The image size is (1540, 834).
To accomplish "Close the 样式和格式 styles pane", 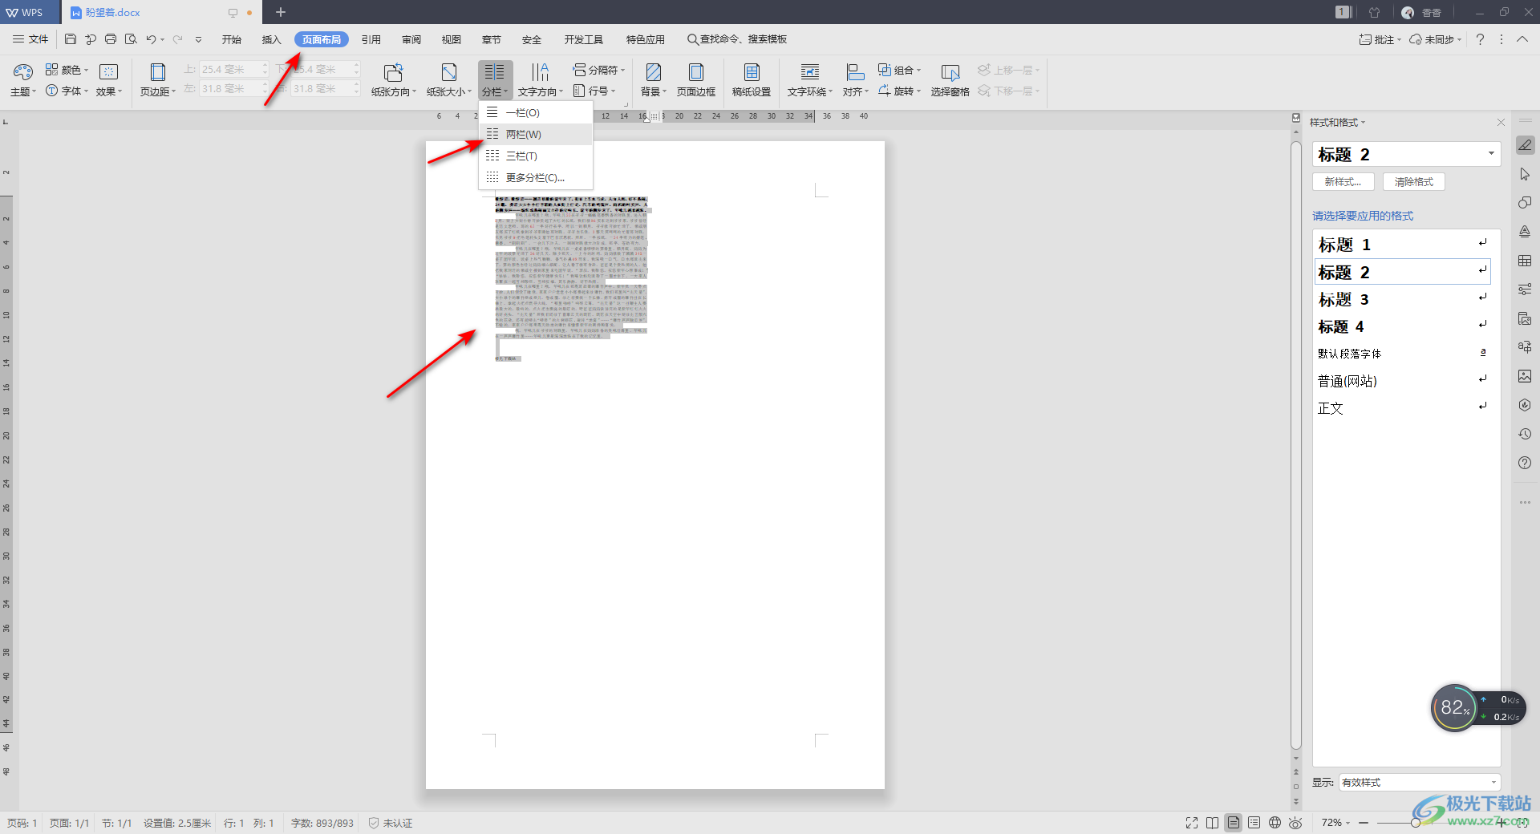I will [1501, 123].
